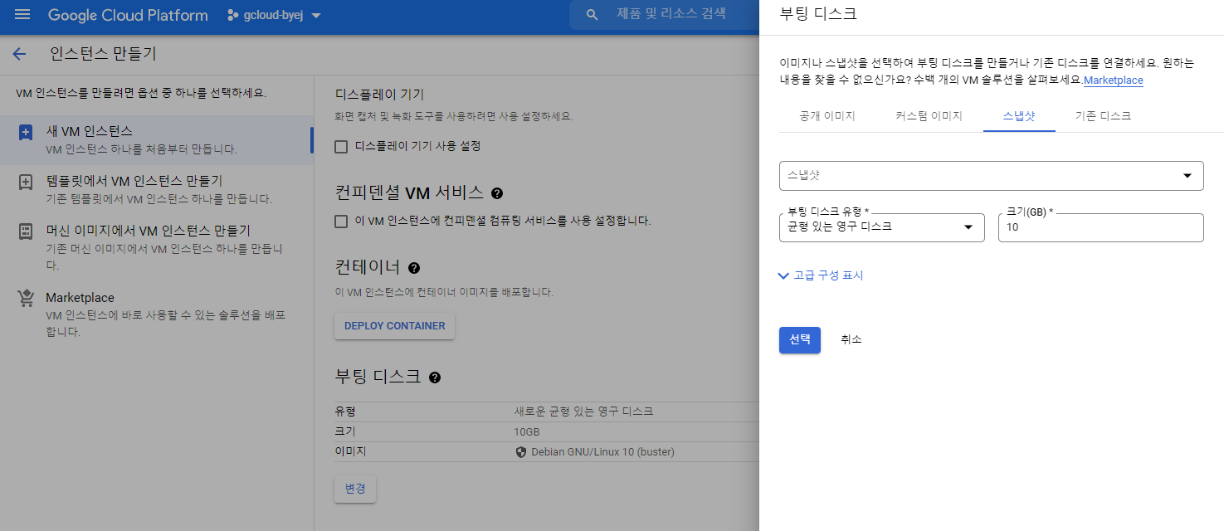Click the 새로운 균형 있는 영구 디스크 value
The height and width of the screenshot is (531, 1224).
pos(583,412)
